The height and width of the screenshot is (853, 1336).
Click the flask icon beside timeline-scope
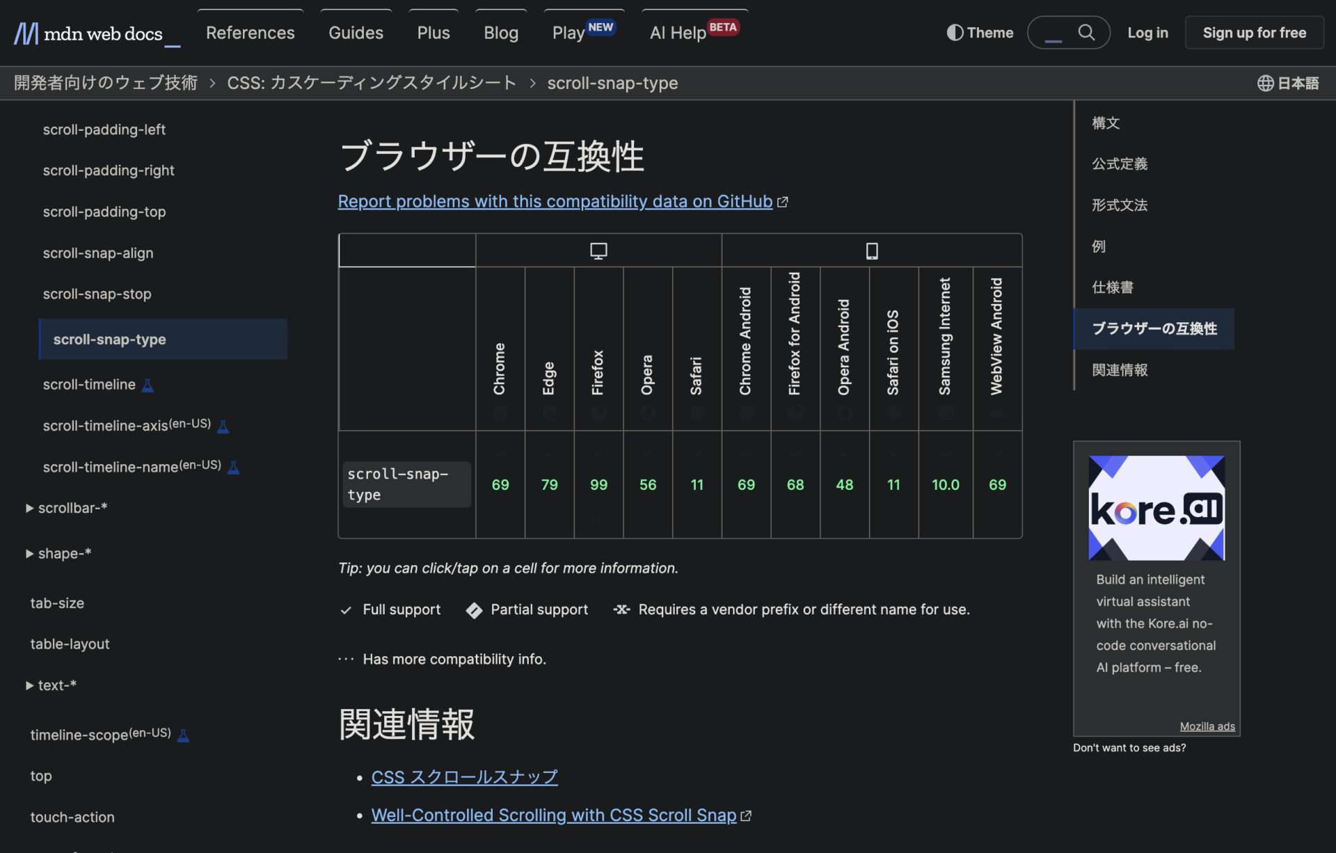pyautogui.click(x=184, y=735)
